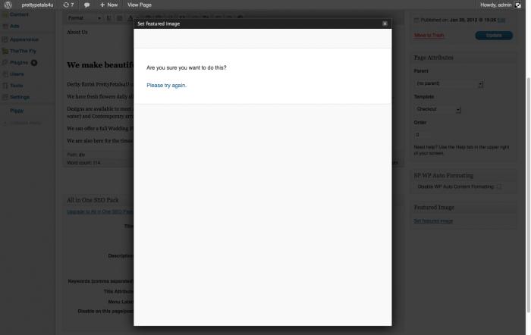Open the TheThe Fly menu item
531x335 pixels.
(x=23, y=51)
